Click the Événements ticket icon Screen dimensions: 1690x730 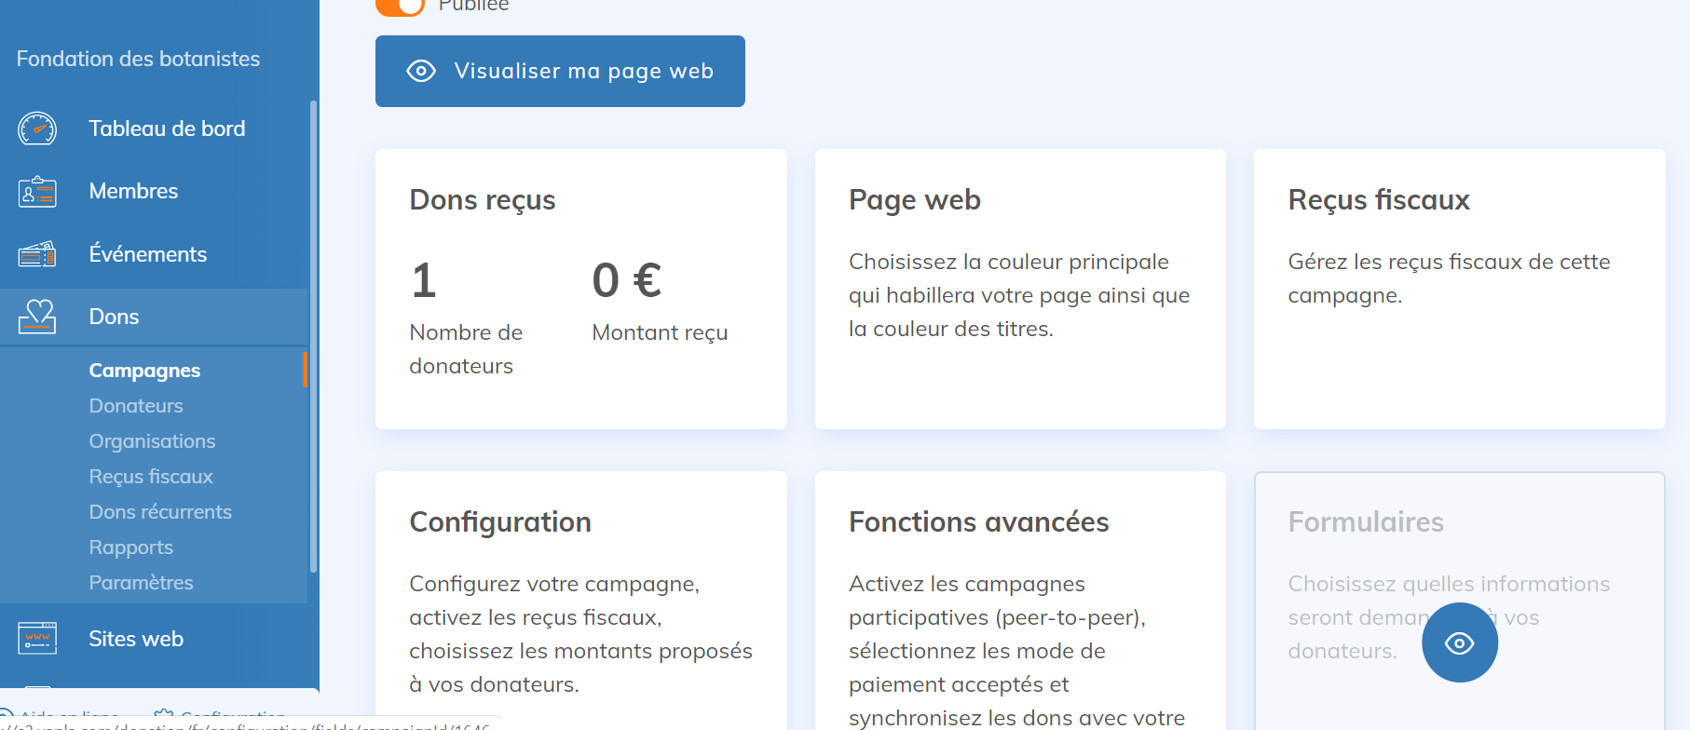(x=37, y=254)
